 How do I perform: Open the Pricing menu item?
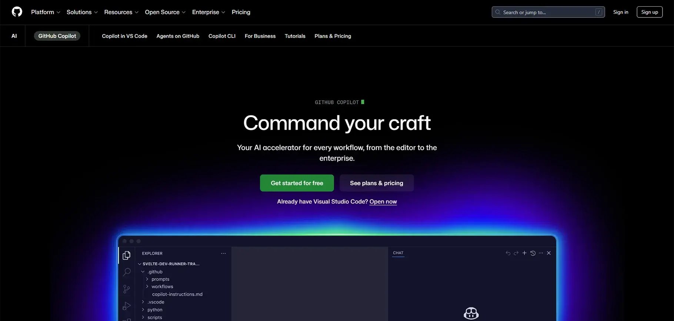point(241,12)
